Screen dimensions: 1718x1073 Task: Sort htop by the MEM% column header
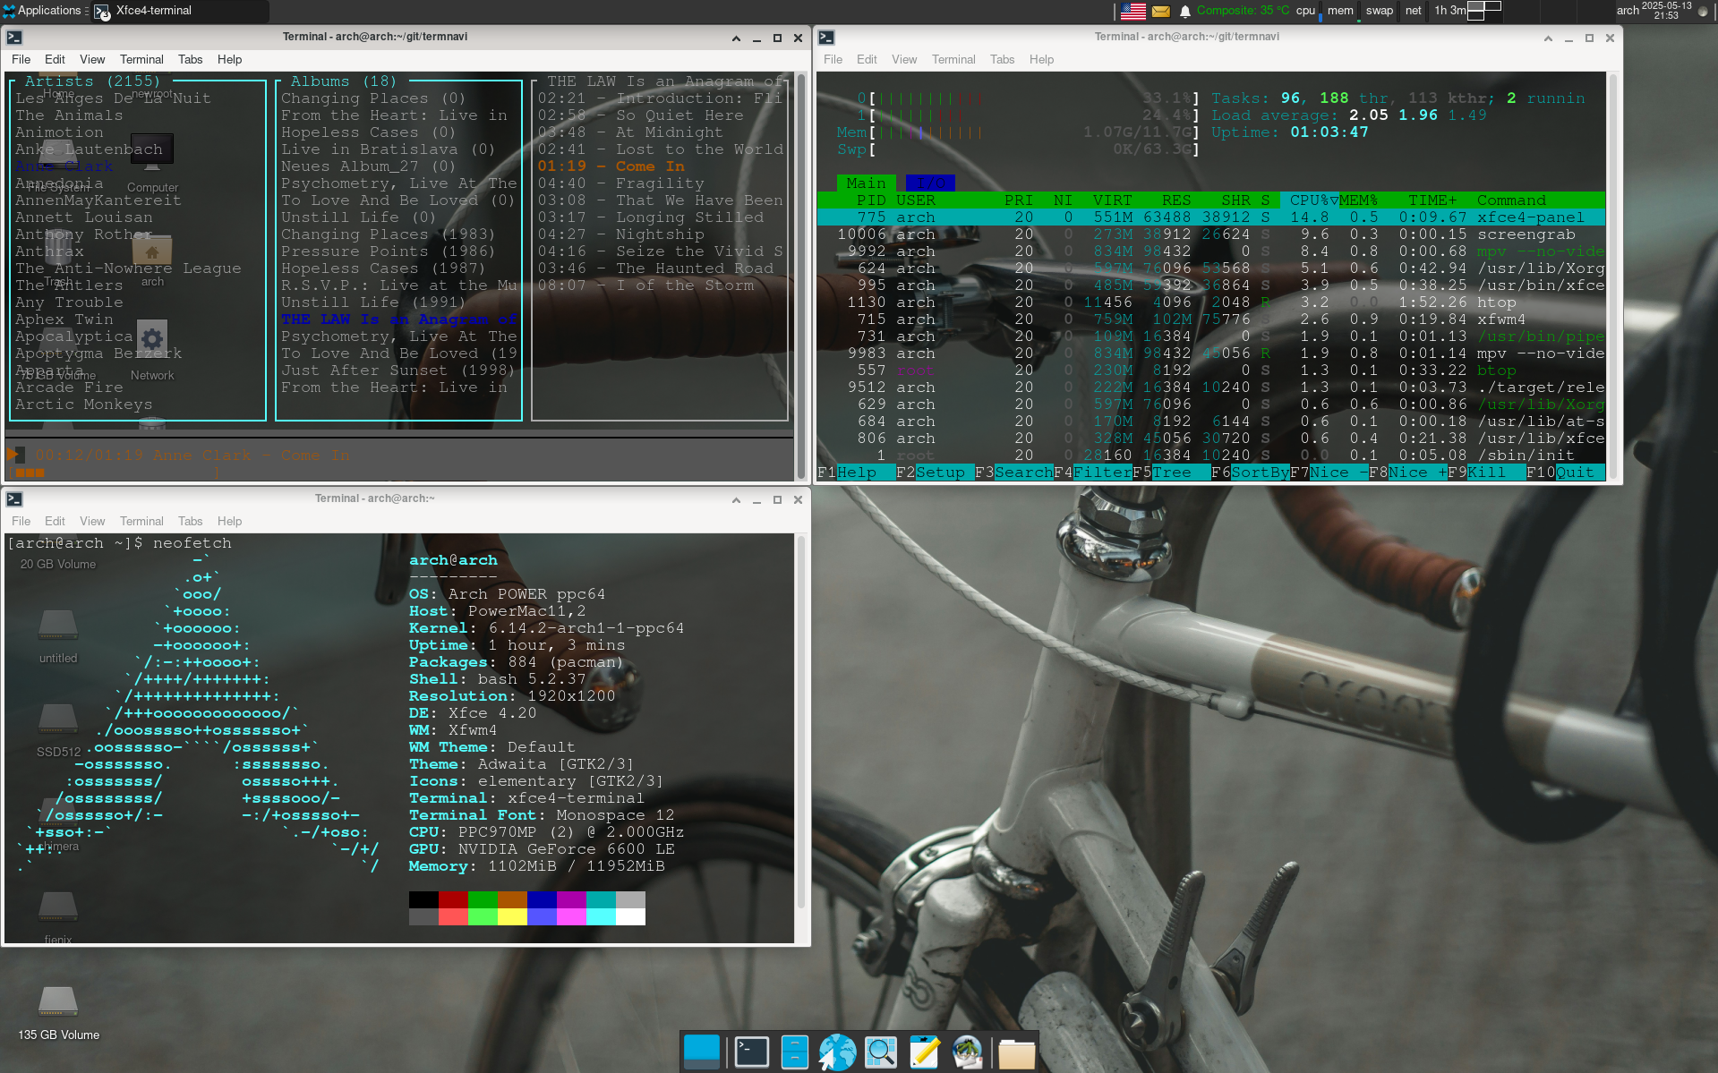point(1359,200)
